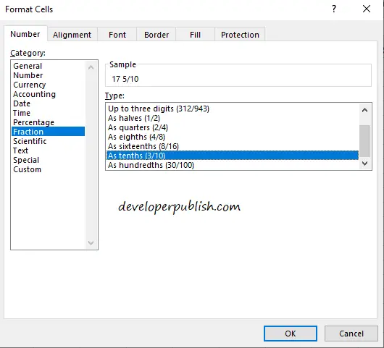Click the OK button

(291, 334)
